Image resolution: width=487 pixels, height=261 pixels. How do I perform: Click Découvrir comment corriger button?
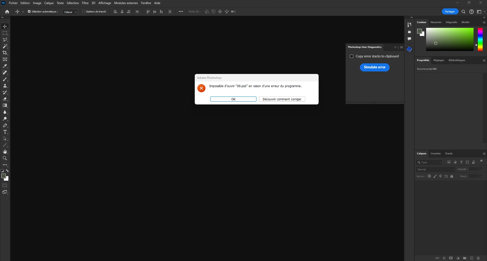point(282,99)
